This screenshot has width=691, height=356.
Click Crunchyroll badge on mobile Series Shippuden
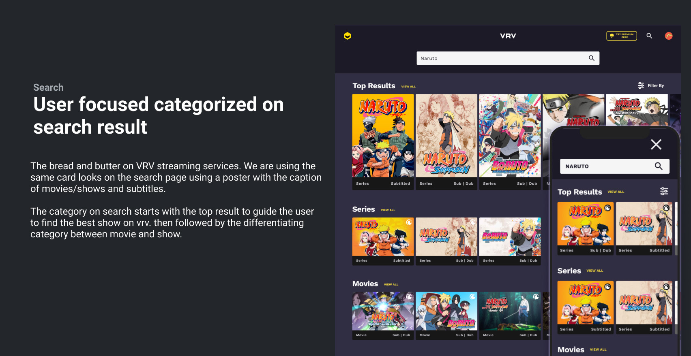pyautogui.click(x=666, y=287)
